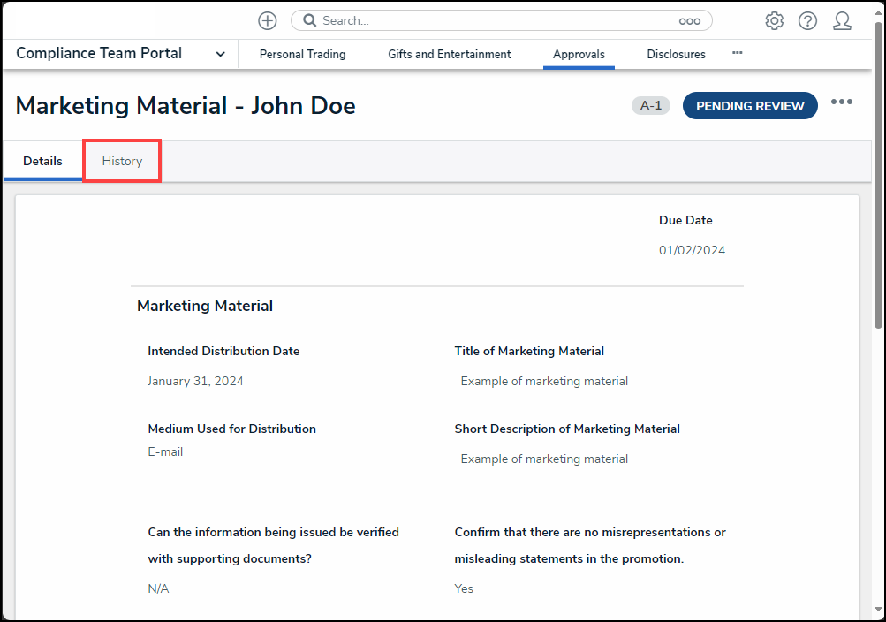Click the Pending Review status button

point(750,106)
